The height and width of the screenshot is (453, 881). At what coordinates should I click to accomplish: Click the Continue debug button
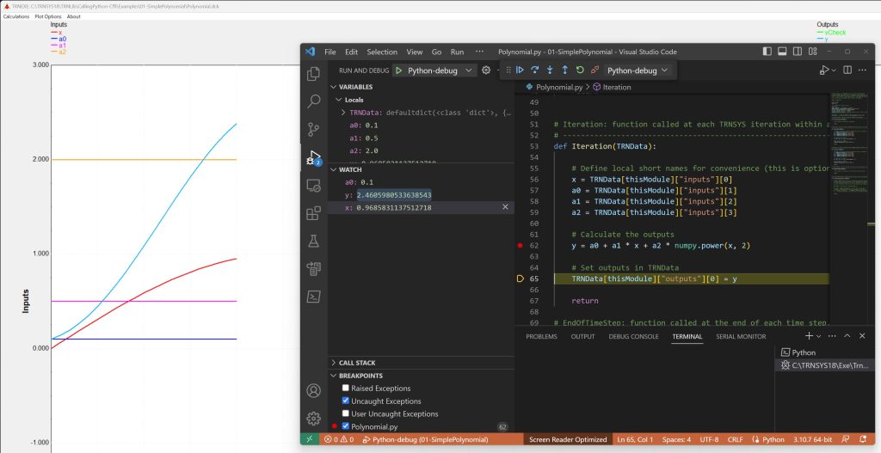(520, 70)
